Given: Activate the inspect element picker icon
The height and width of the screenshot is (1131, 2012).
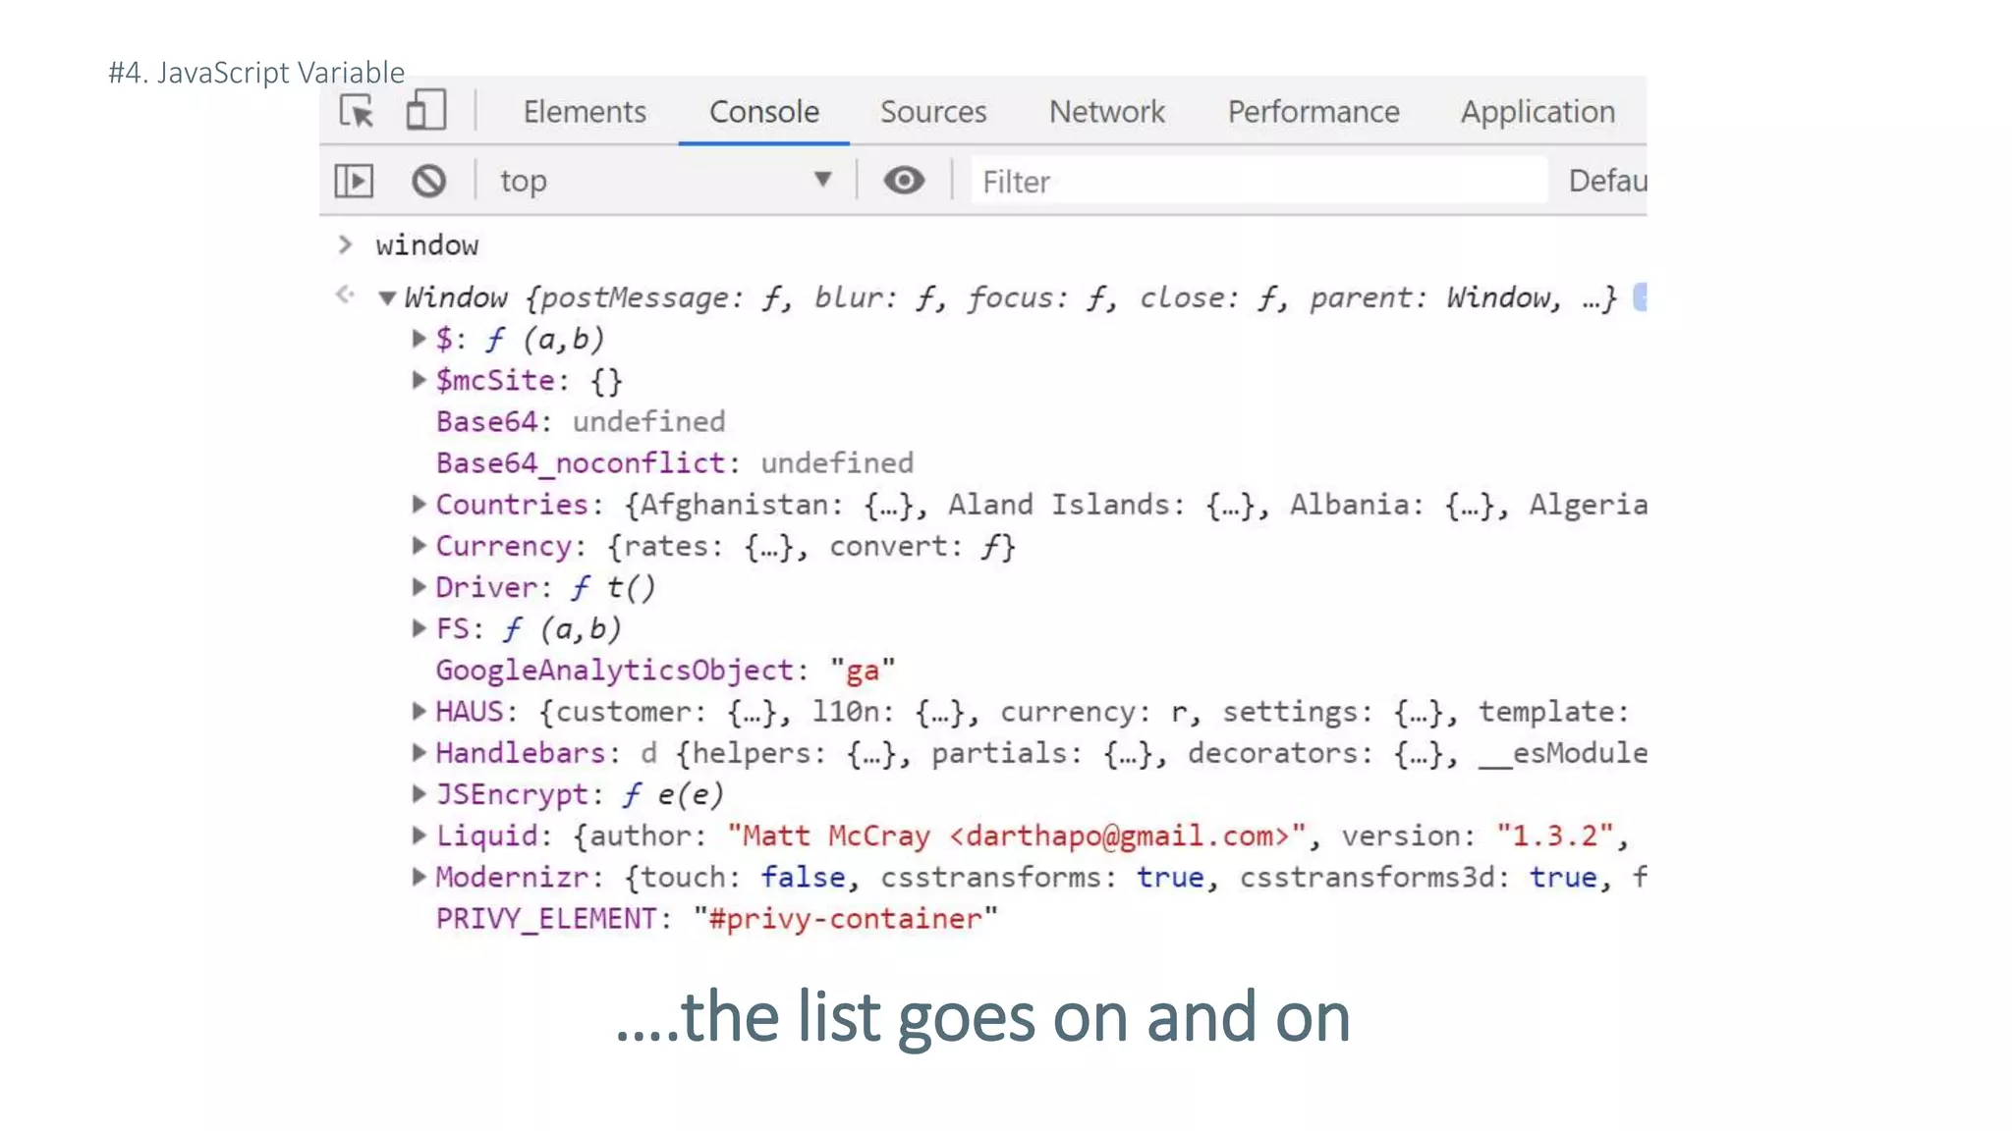Looking at the screenshot, I should tap(357, 111).
